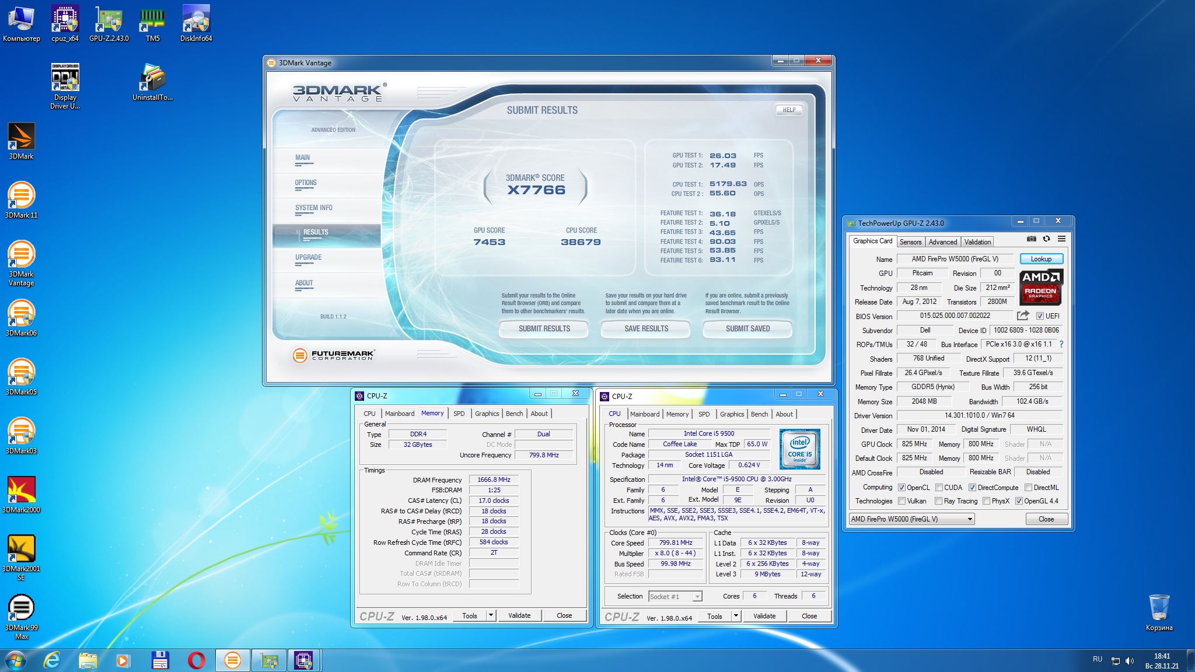
Task: Click the RU language indicator in the taskbar
Action: 1097,659
